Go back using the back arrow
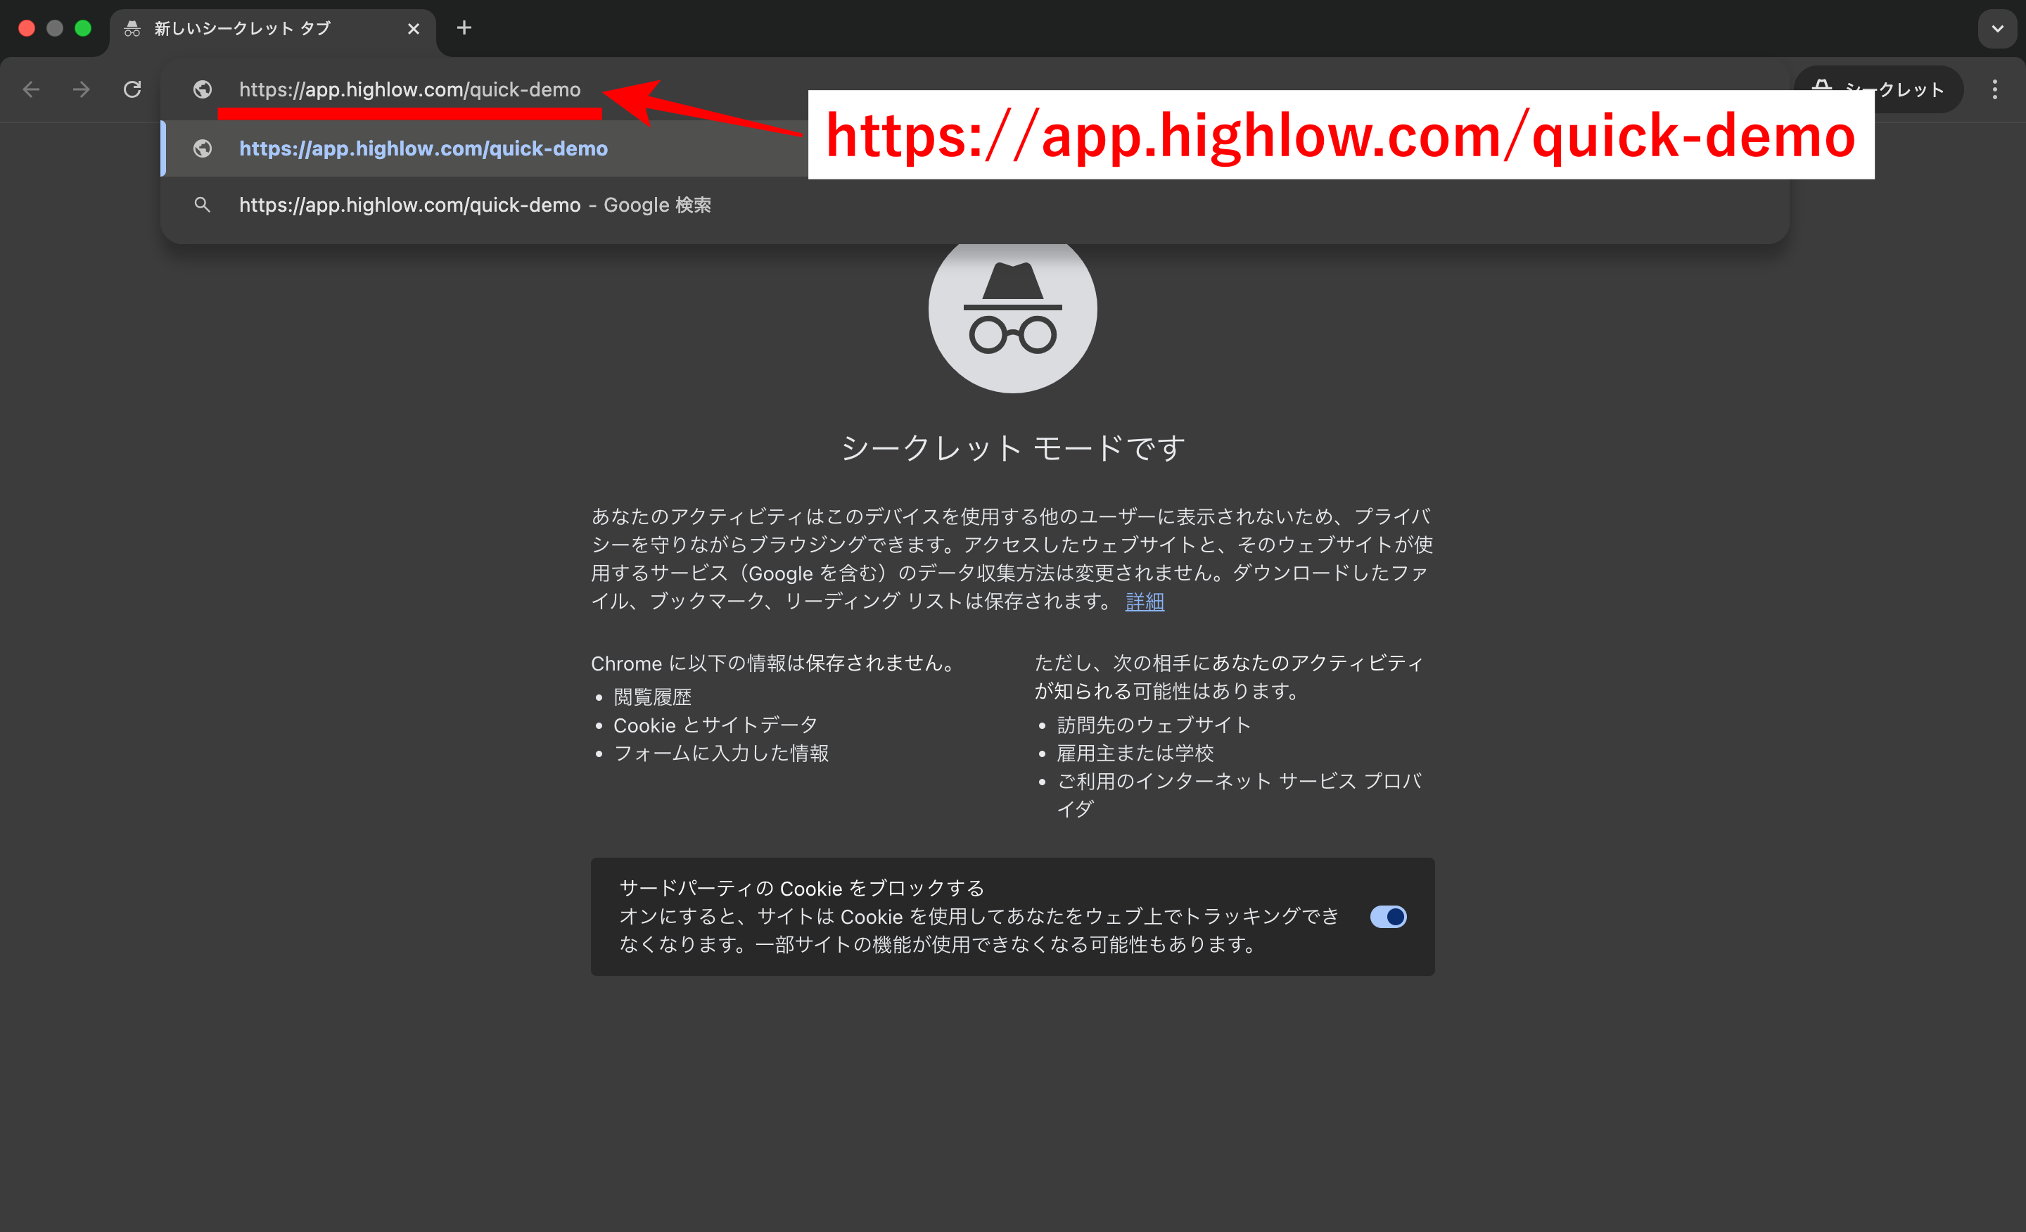This screenshot has height=1232, width=2026. pos(31,89)
